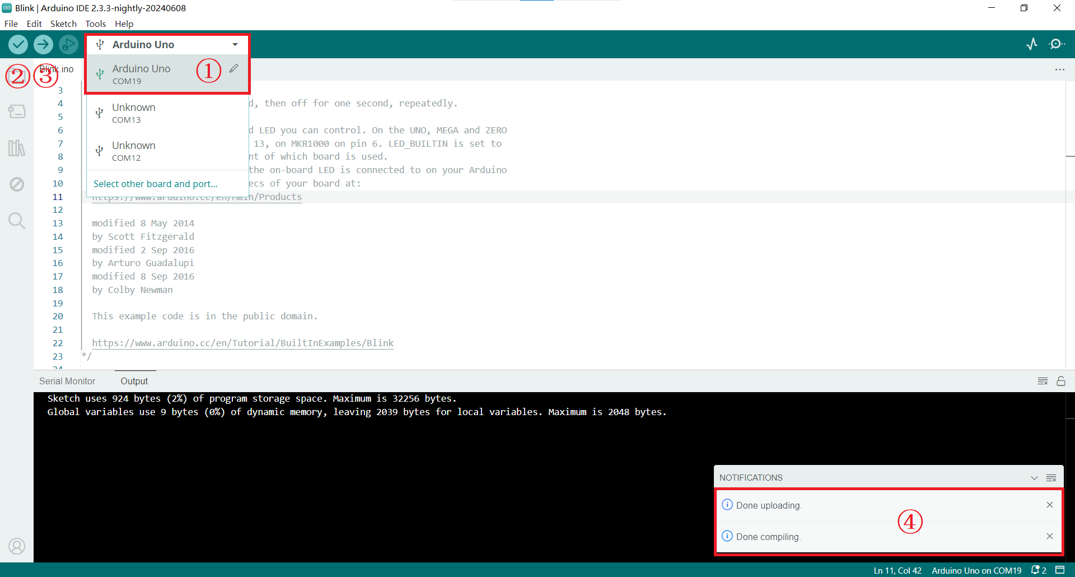The height and width of the screenshot is (577, 1075).
Task: Open the editor tab's three-dot menu
Action: pyautogui.click(x=1060, y=69)
